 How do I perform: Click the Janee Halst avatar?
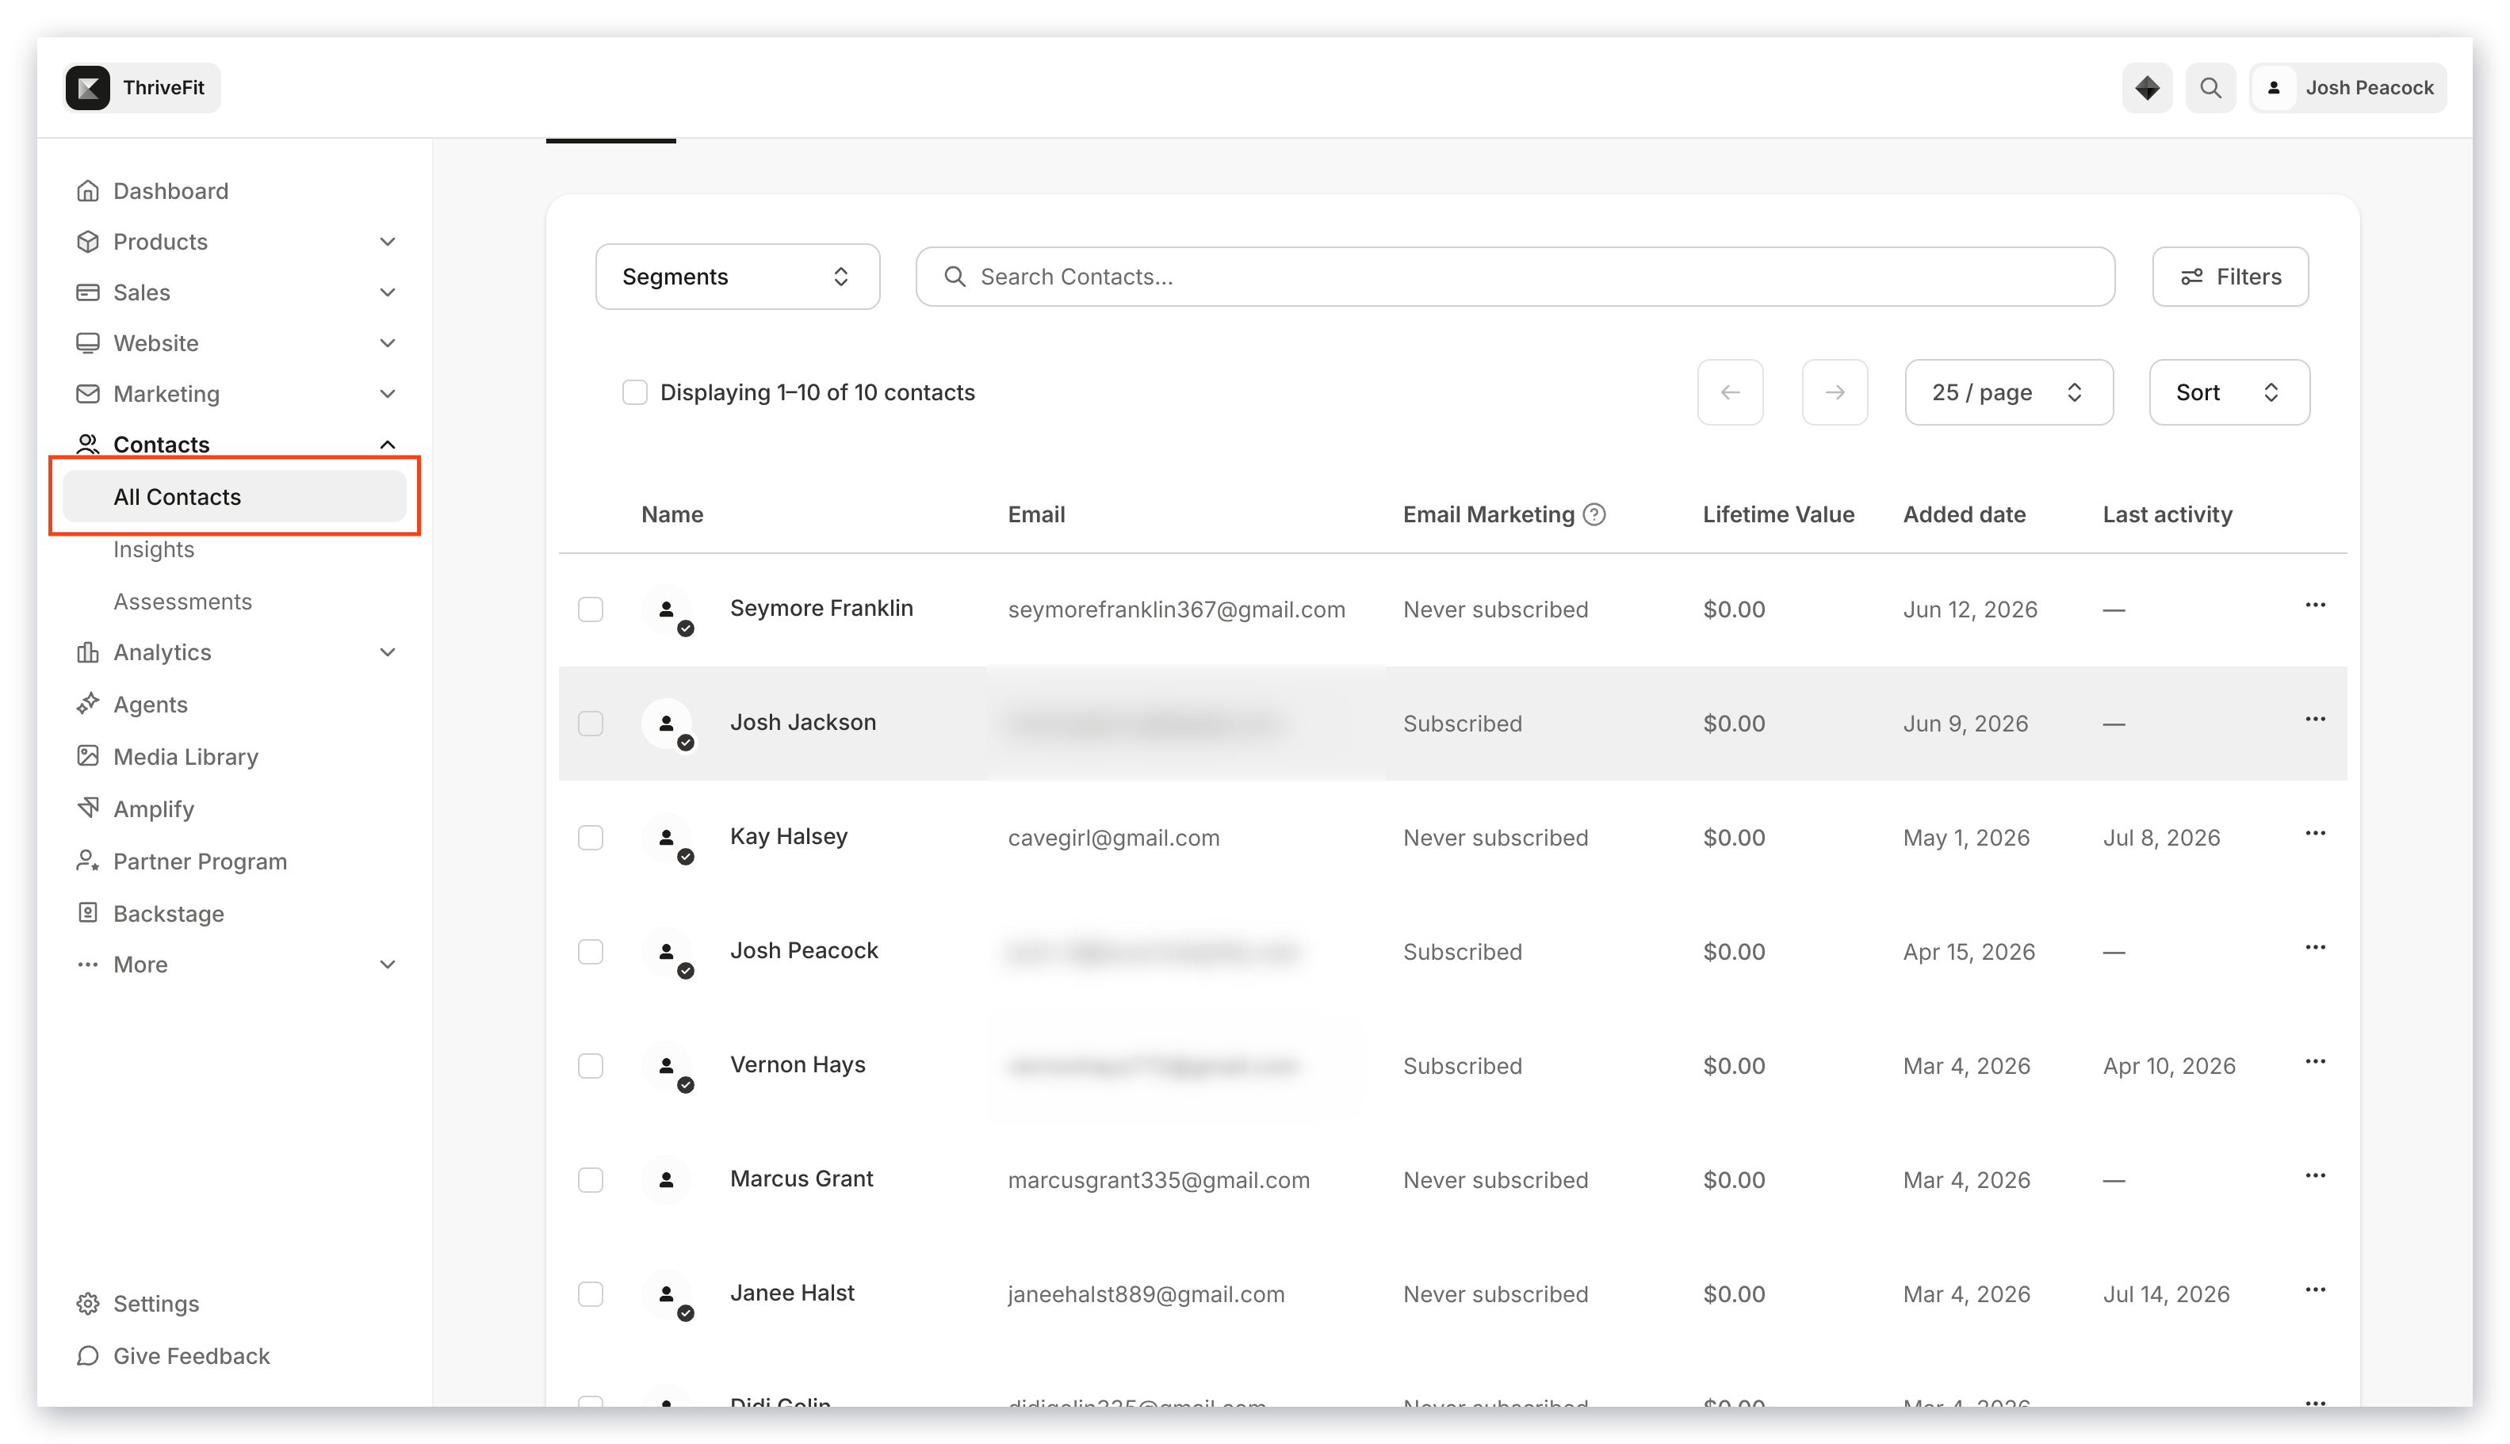point(667,1293)
